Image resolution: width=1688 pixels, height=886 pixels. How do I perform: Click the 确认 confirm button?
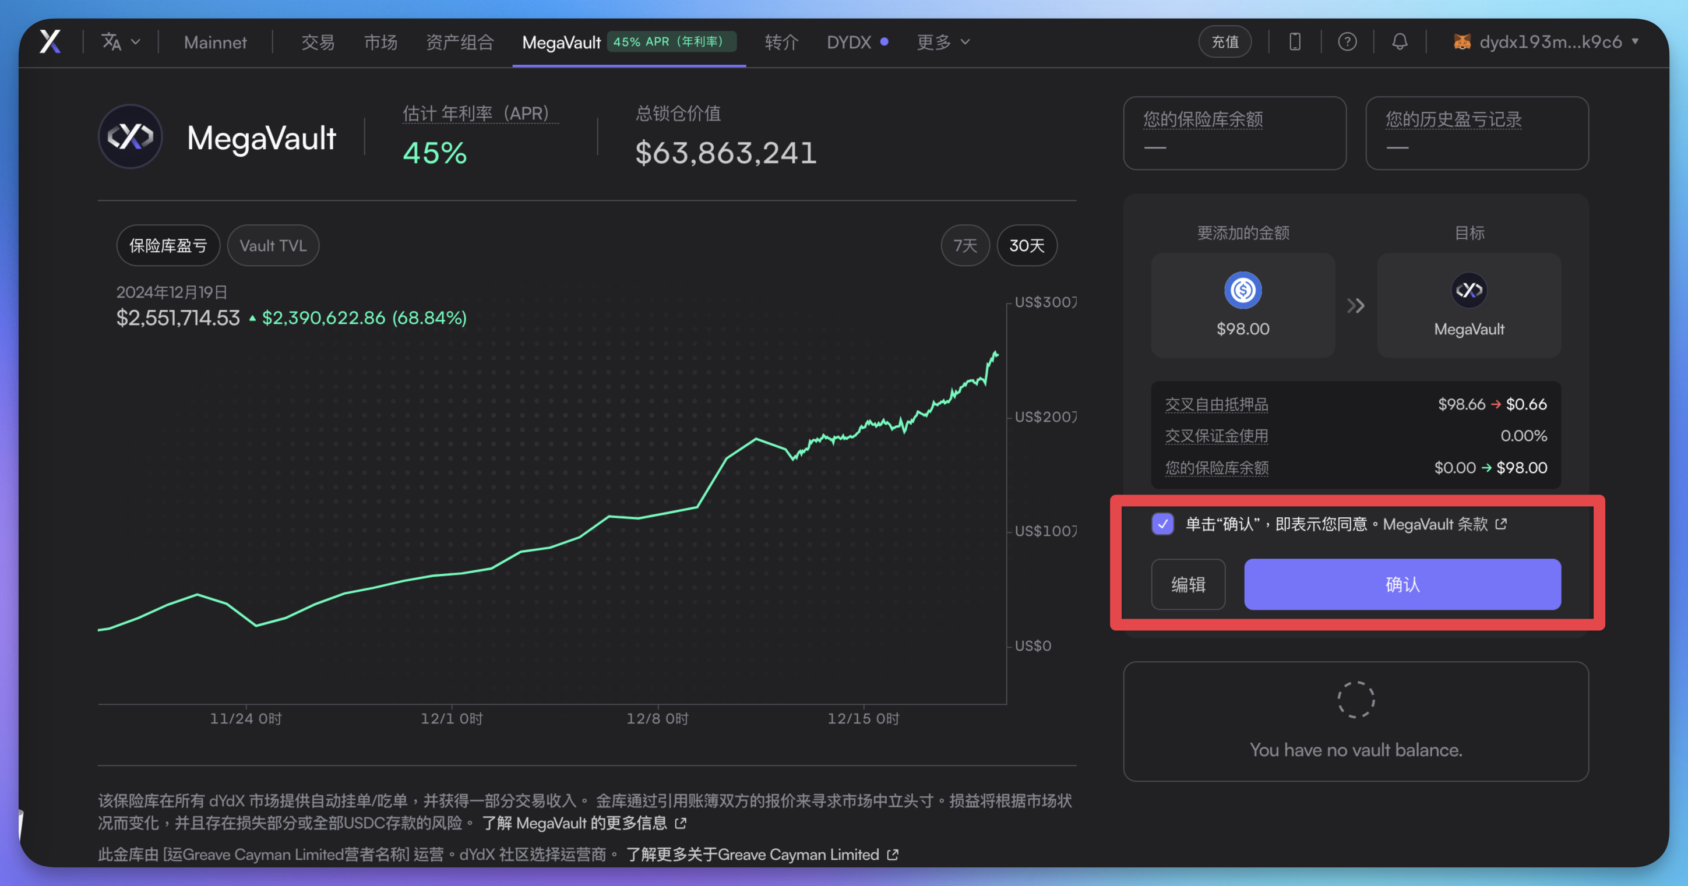click(1402, 584)
